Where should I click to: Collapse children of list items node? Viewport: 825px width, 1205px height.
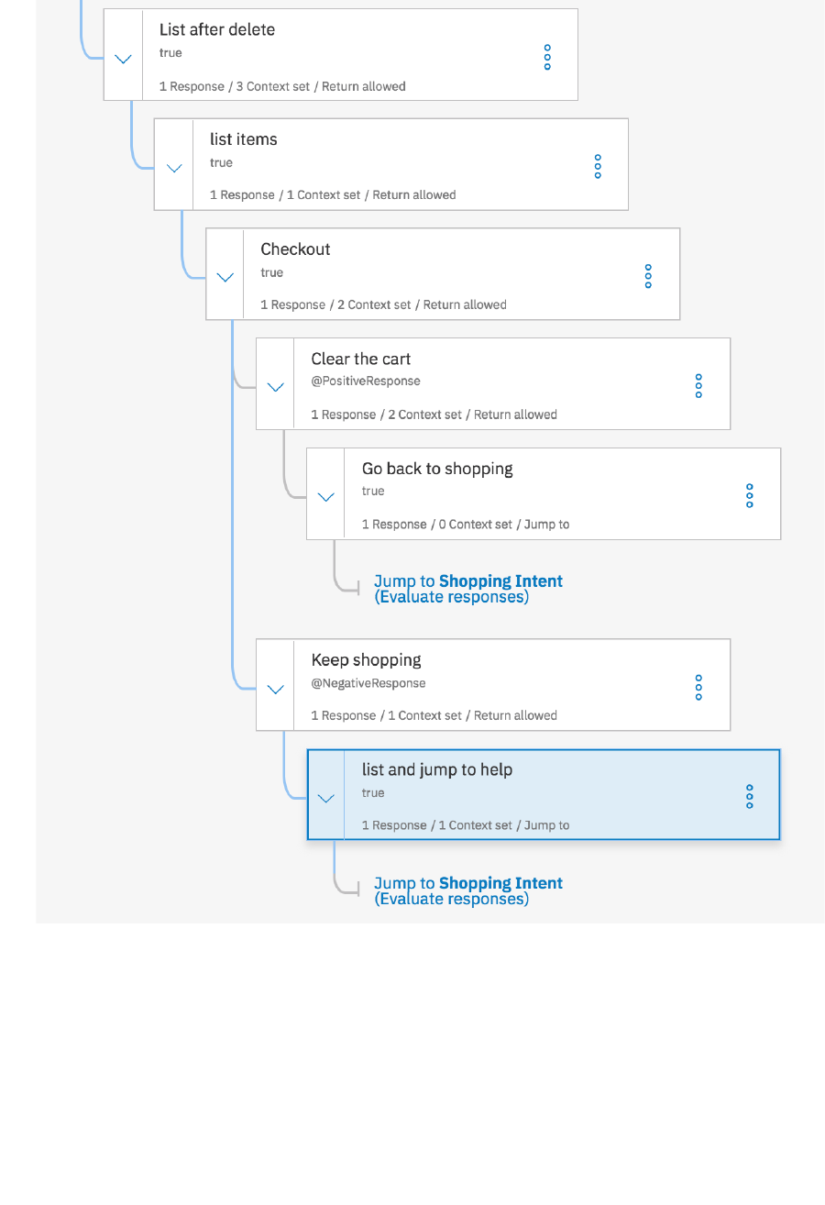(x=174, y=168)
